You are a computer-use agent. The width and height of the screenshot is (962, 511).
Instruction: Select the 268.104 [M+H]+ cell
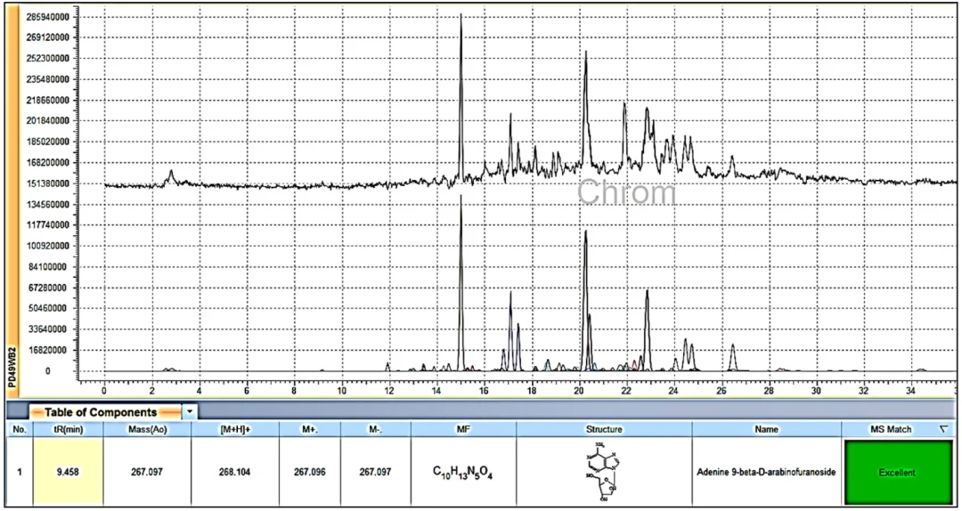point(235,473)
